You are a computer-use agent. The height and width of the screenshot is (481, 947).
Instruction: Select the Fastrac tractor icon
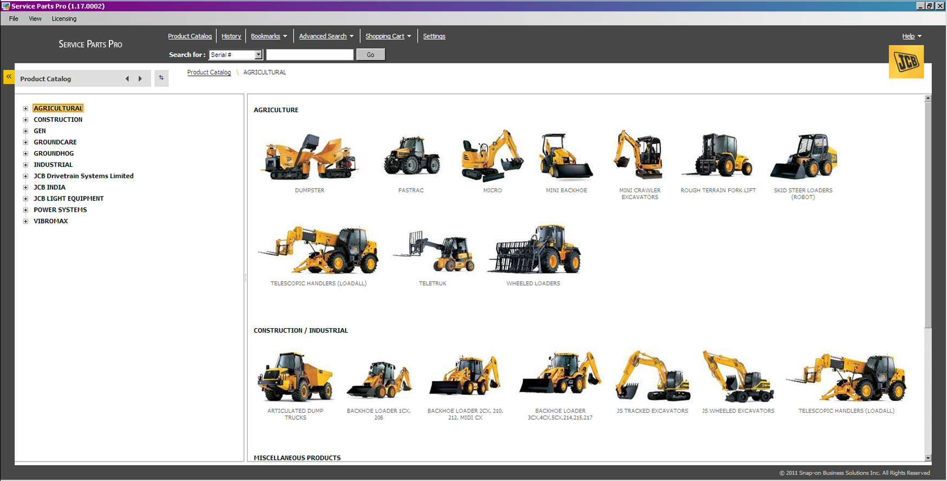tap(411, 156)
